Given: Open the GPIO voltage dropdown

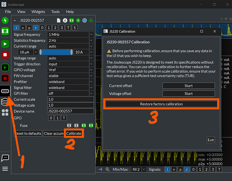Looking at the screenshot, I should click(x=70, y=70).
